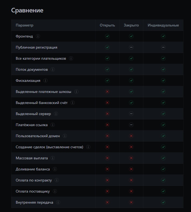Click the Открыть column header
The width and height of the screenshot is (191, 212).
(x=107, y=25)
